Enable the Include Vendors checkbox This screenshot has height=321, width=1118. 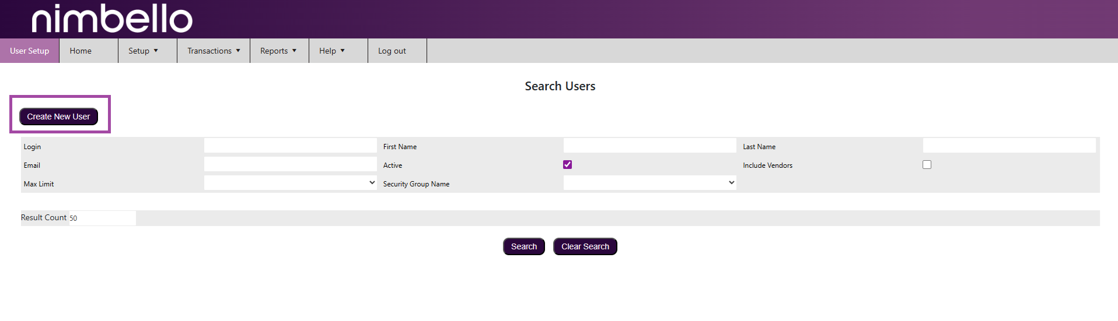tap(927, 165)
